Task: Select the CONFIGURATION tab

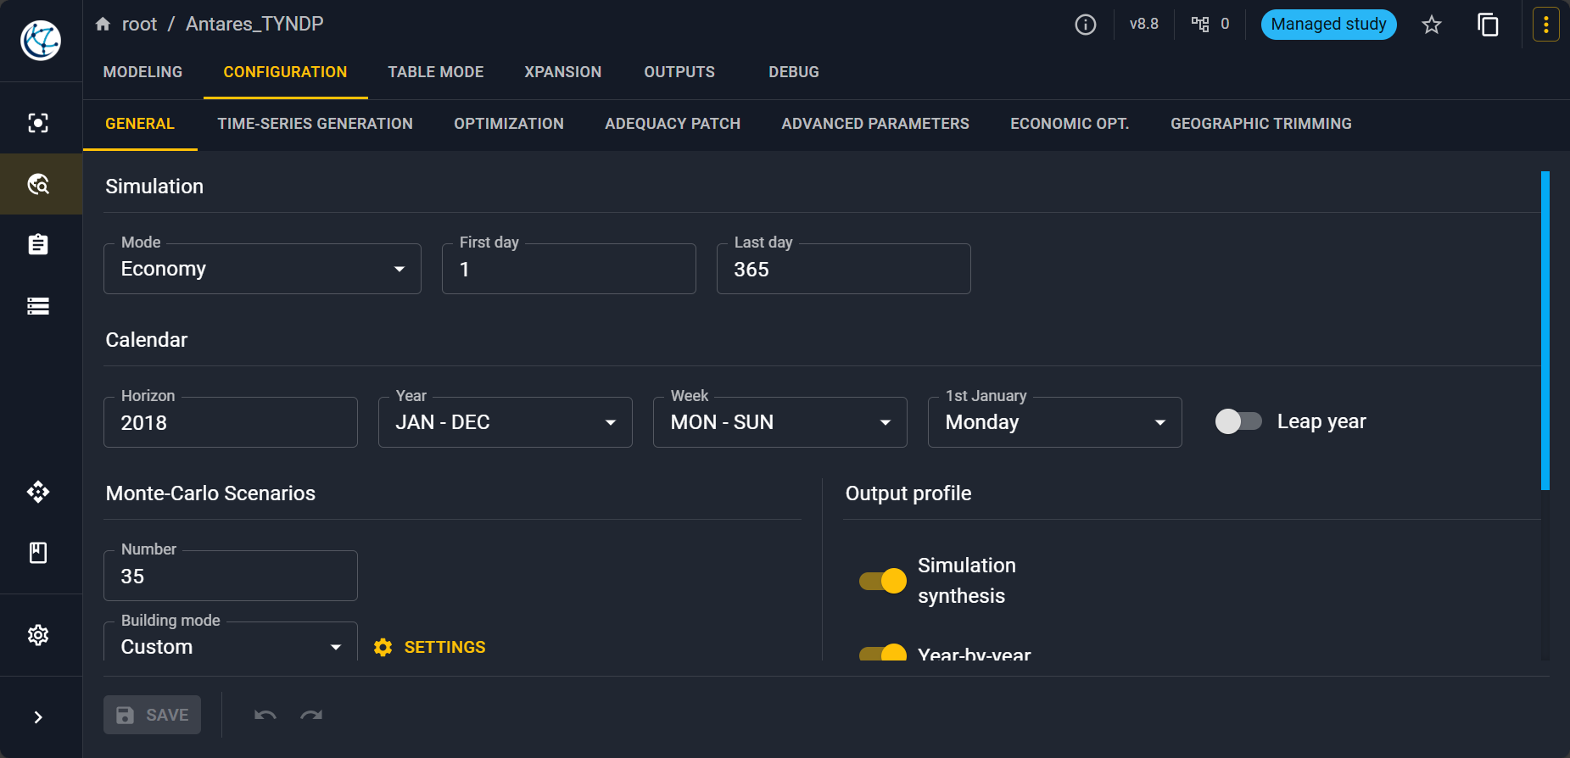Action: click(285, 72)
